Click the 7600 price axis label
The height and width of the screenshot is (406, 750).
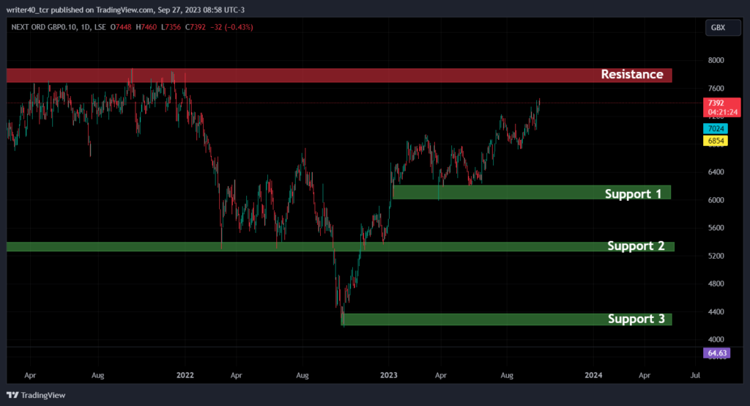716,89
